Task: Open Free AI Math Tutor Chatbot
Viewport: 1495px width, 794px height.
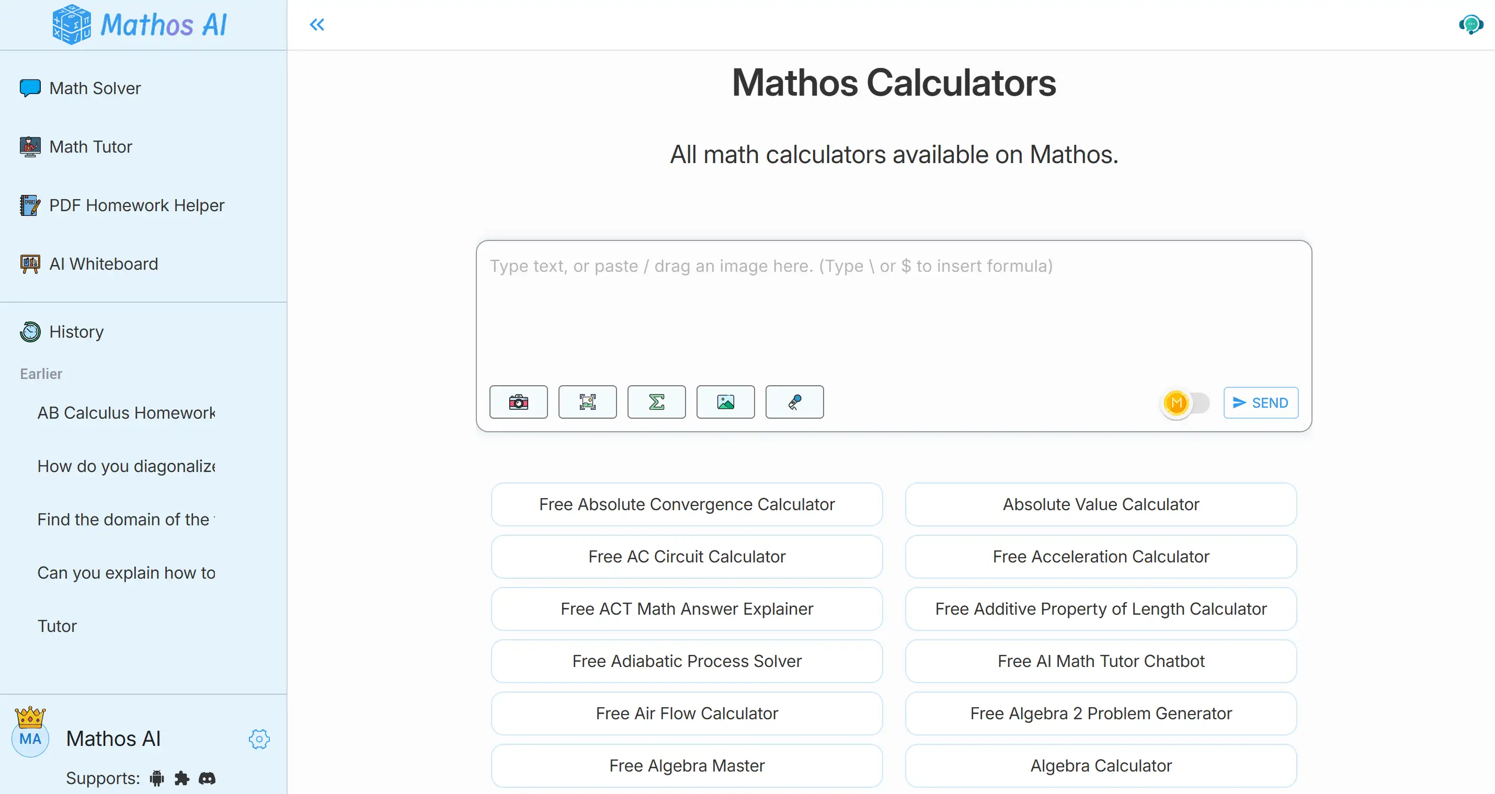Action: click(1101, 661)
